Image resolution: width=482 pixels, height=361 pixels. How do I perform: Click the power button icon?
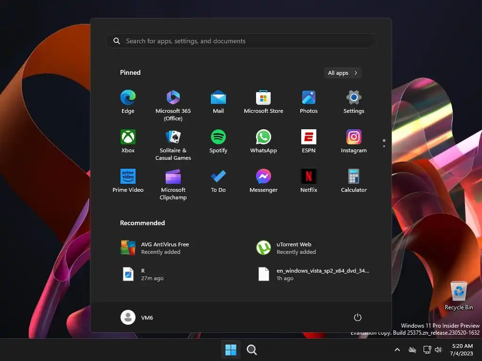358,317
